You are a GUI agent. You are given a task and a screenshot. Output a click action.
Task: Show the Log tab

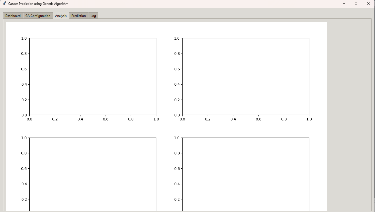(93, 16)
